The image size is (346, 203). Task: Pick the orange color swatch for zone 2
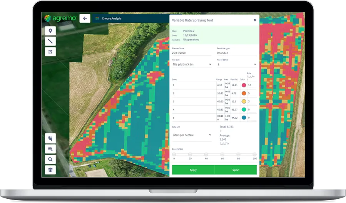(x=244, y=93)
